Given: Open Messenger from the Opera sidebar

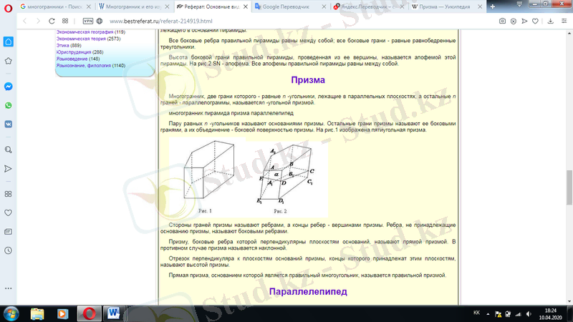Looking at the screenshot, I should coord(8,86).
